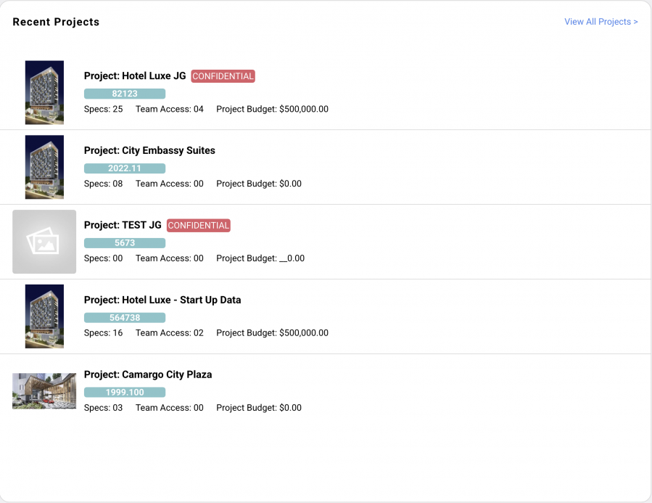This screenshot has height=503, width=652.
Task: Open Project: Camargo City Plaza title
Action: pos(148,375)
